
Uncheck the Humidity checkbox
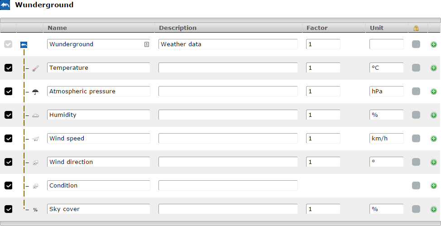(x=9, y=115)
